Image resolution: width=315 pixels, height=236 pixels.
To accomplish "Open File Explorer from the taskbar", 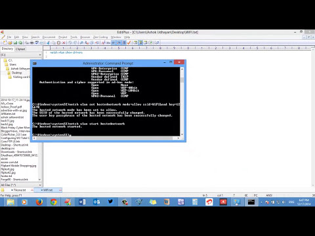I will [10, 202].
